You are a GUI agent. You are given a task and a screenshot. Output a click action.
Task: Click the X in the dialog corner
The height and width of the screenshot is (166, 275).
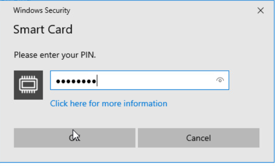(260, 11)
